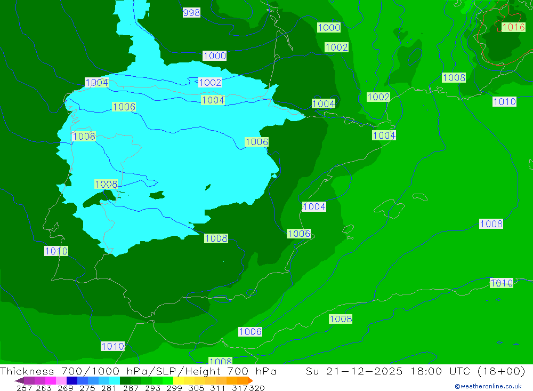Click the 293 legend value
The height and width of the screenshot is (391, 533).
(152, 388)
